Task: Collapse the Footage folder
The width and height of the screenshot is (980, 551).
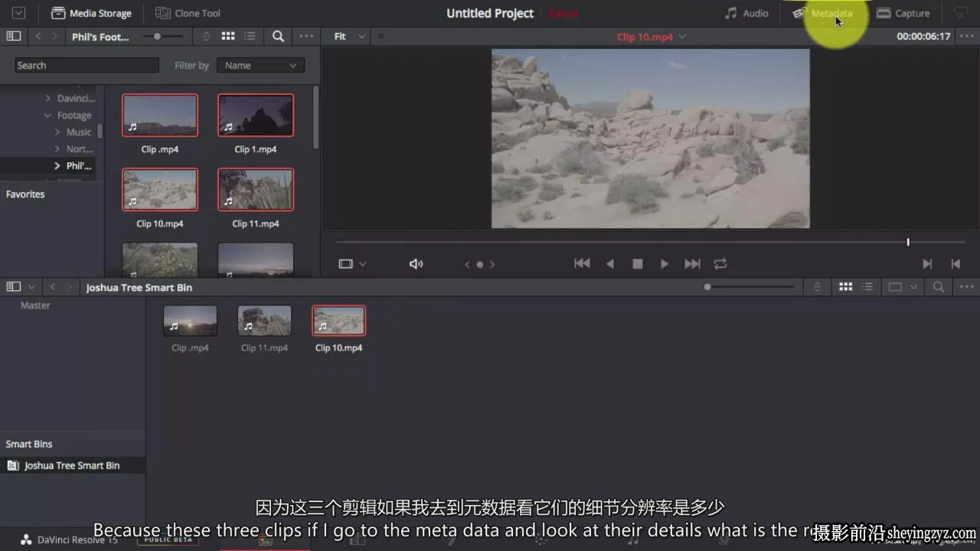Action: [47, 115]
